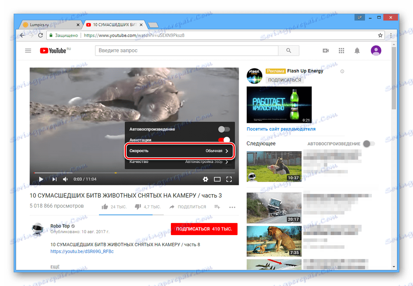Bookmark this page with the star icon
413x286 pixels.
tap(380, 35)
